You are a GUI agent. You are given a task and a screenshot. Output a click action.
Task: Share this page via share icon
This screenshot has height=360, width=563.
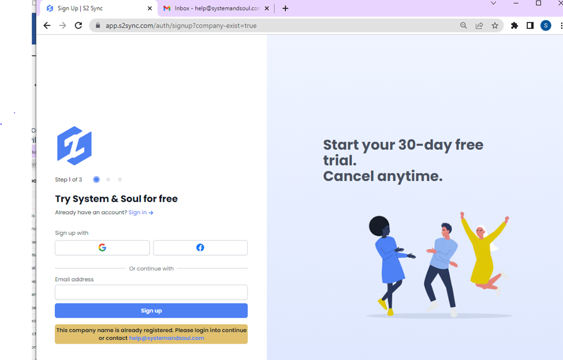coord(479,25)
